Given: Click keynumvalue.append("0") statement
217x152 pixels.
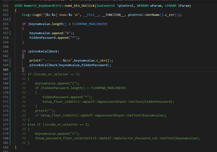Looking at the screenshot, I should coord(52,33).
